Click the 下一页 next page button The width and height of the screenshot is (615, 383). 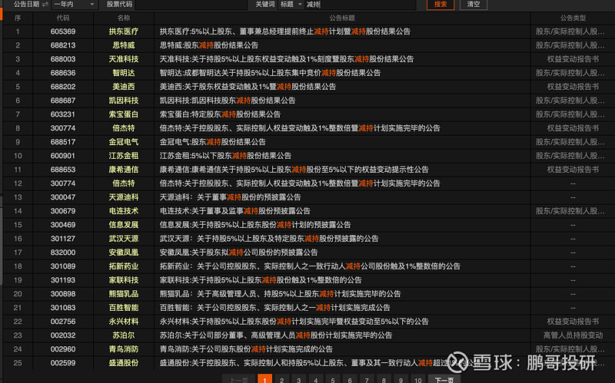coord(444,379)
